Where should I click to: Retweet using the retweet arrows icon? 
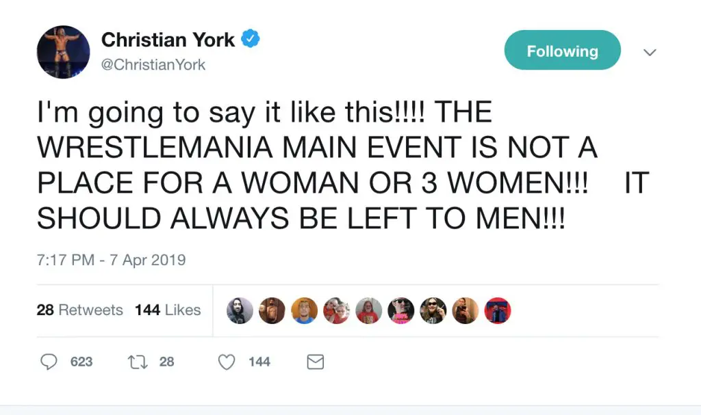pyautogui.click(x=136, y=362)
